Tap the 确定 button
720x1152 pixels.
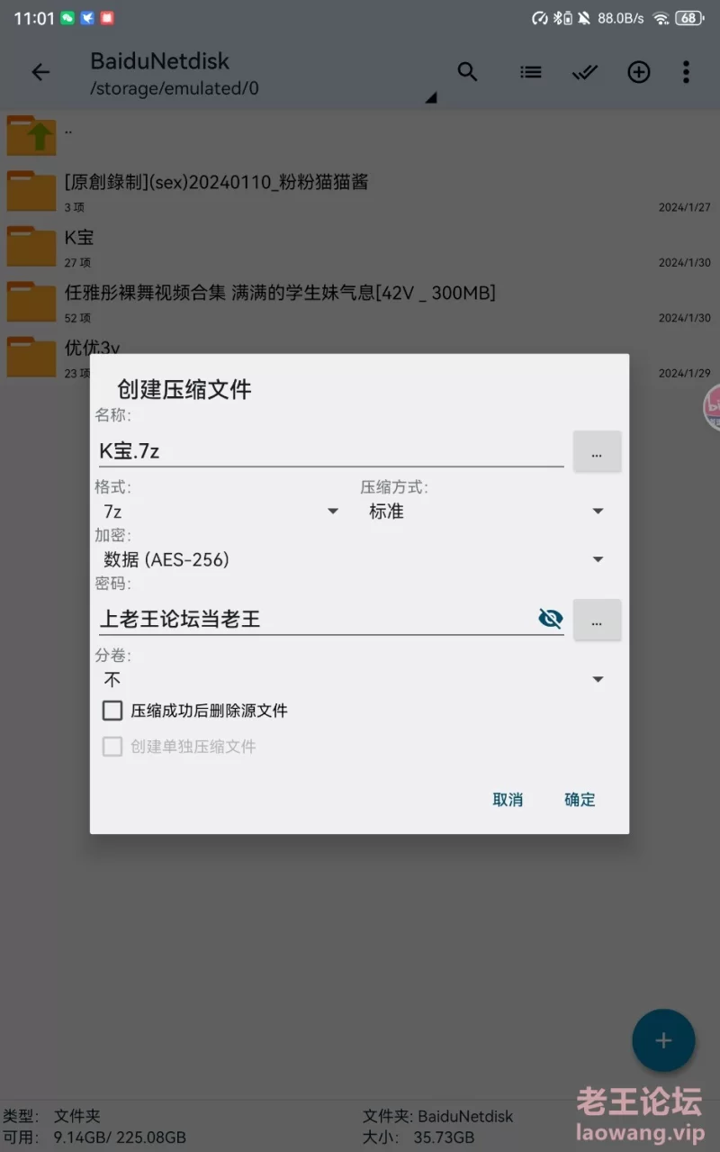[580, 799]
